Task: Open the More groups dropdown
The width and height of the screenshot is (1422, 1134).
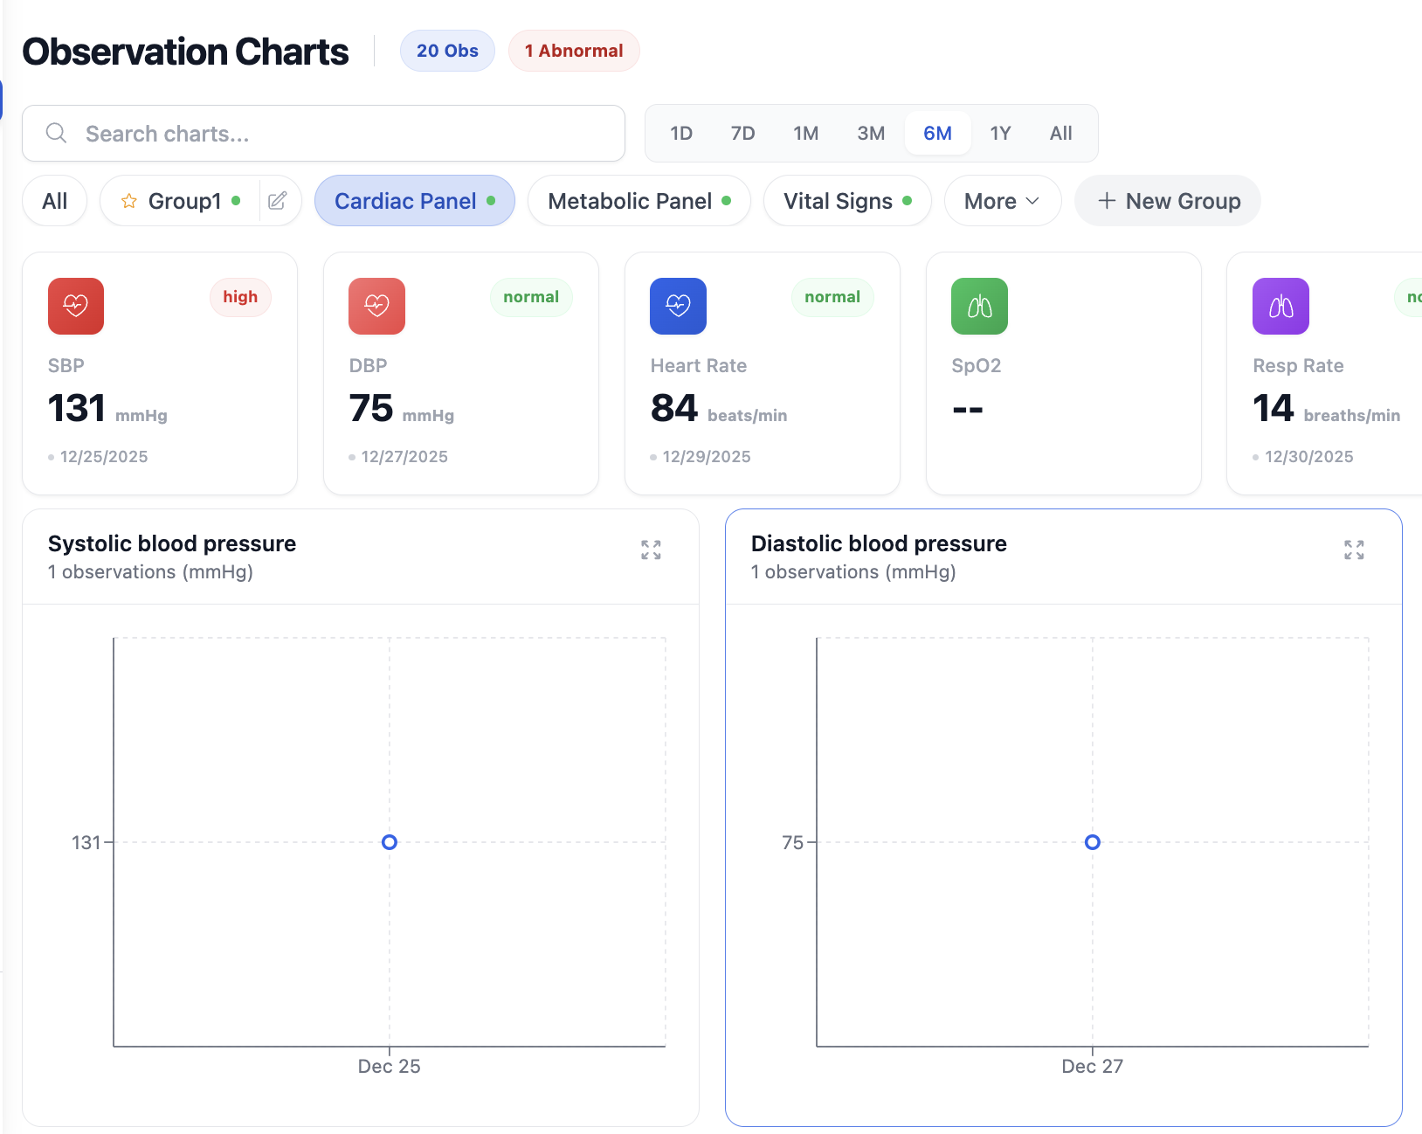Action: point(1002,201)
